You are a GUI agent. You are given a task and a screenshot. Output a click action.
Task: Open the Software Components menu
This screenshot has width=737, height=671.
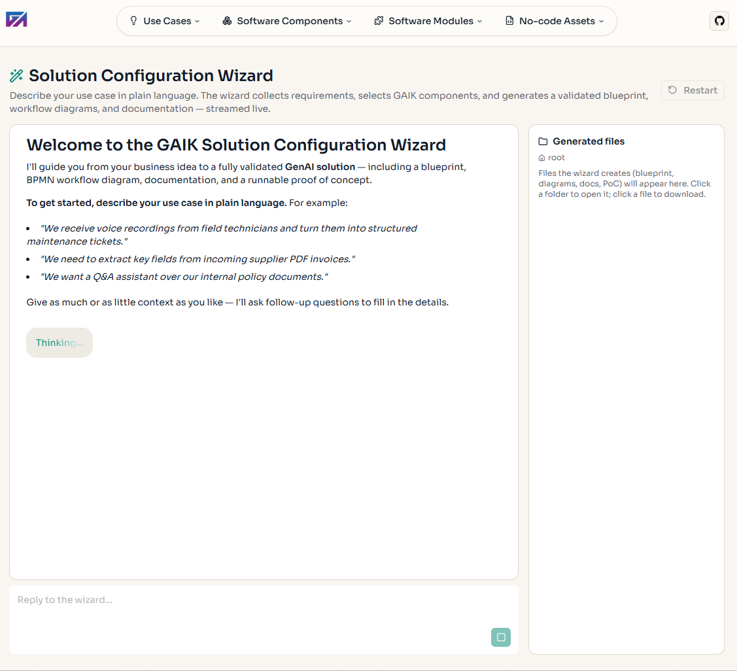(x=286, y=21)
